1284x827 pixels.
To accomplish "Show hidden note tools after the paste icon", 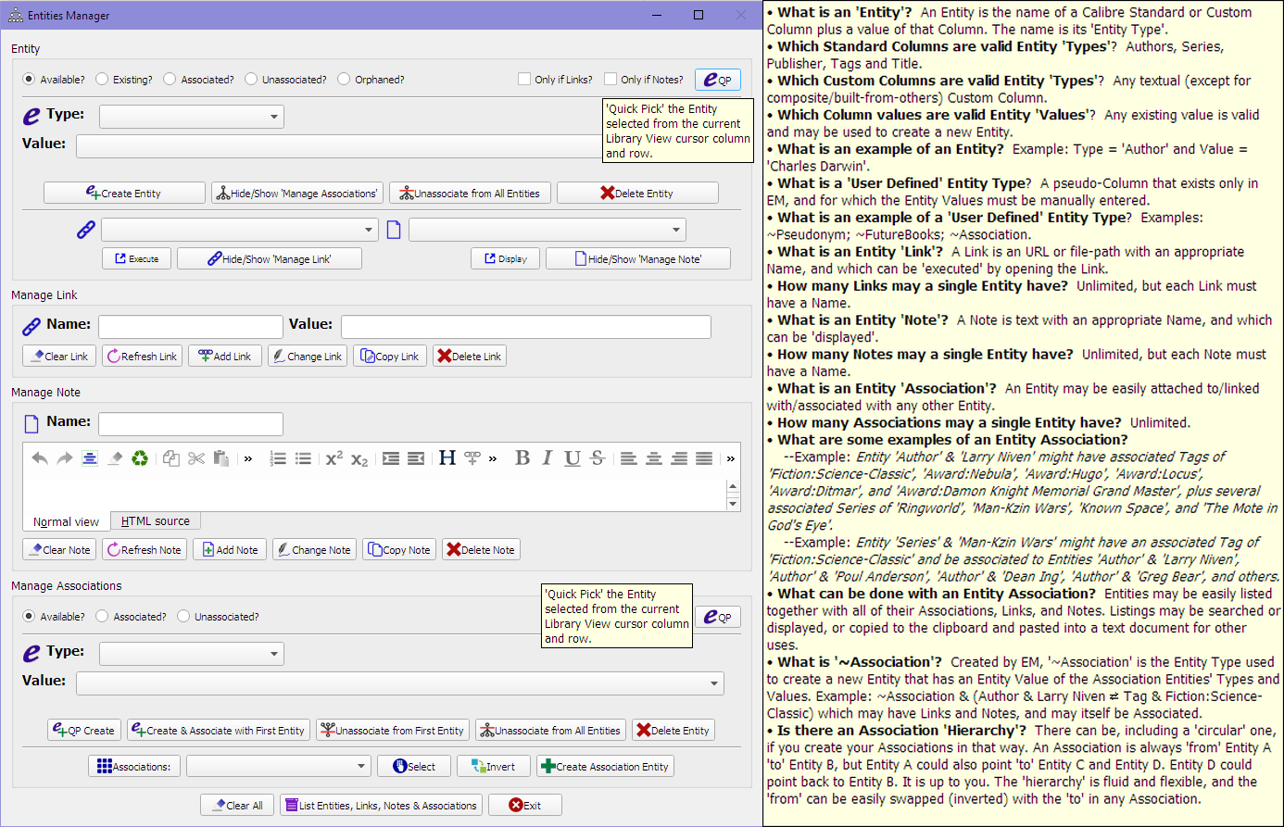I will click(248, 458).
